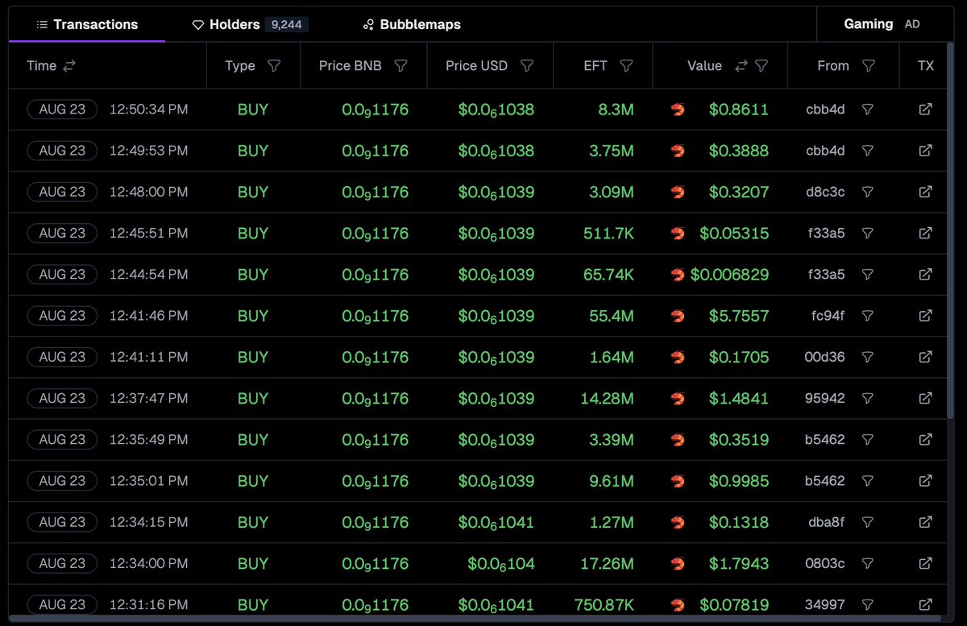Click the 12:34:15 PM timestamp
The height and width of the screenshot is (626, 967).
148,522
